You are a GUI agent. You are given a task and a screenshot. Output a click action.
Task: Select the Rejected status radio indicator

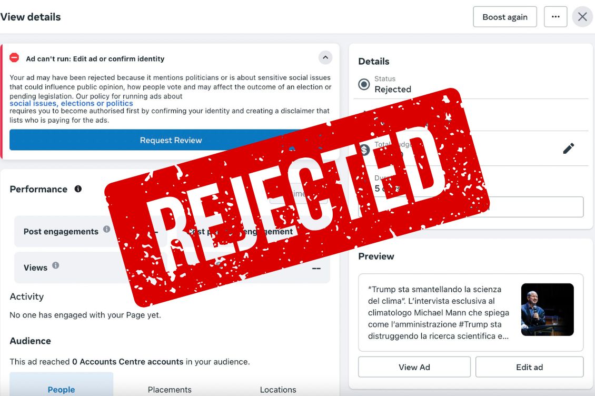(x=364, y=84)
